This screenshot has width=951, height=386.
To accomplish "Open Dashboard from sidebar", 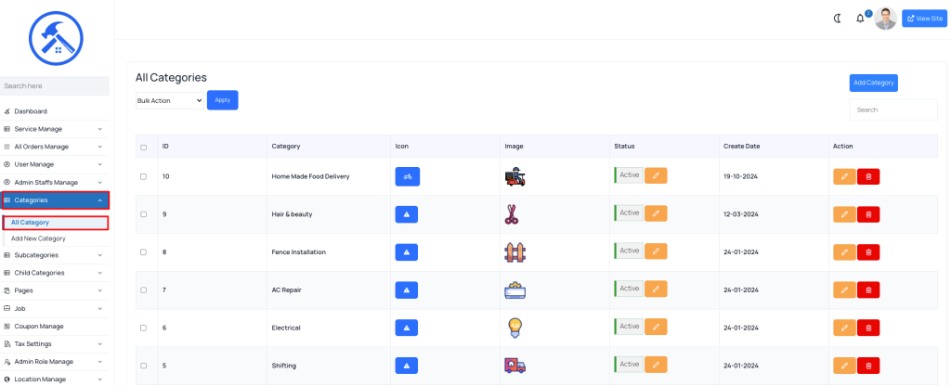I will tap(55, 111).
